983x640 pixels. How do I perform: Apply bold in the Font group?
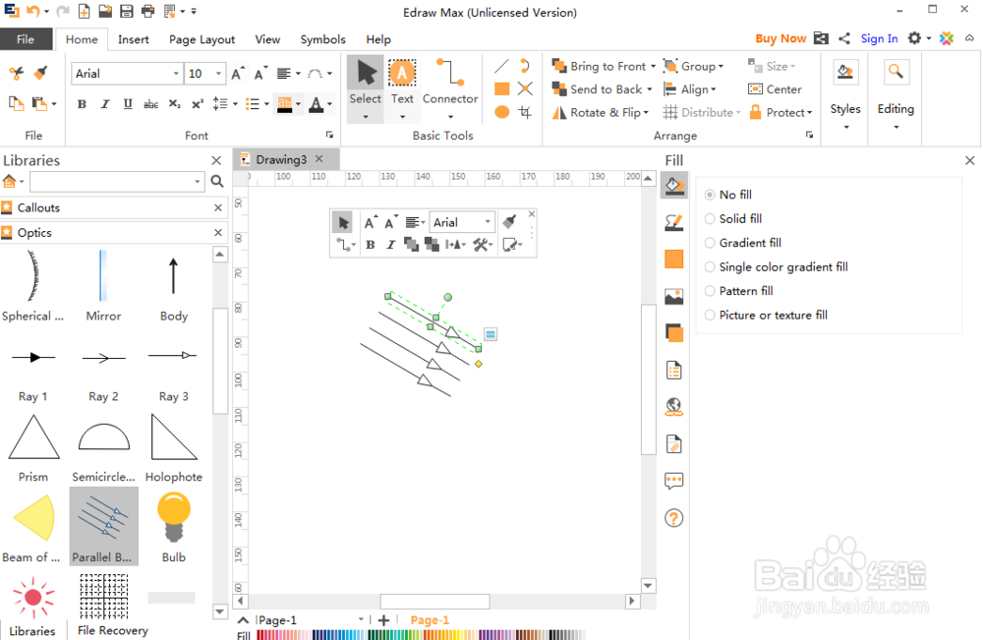pos(82,104)
